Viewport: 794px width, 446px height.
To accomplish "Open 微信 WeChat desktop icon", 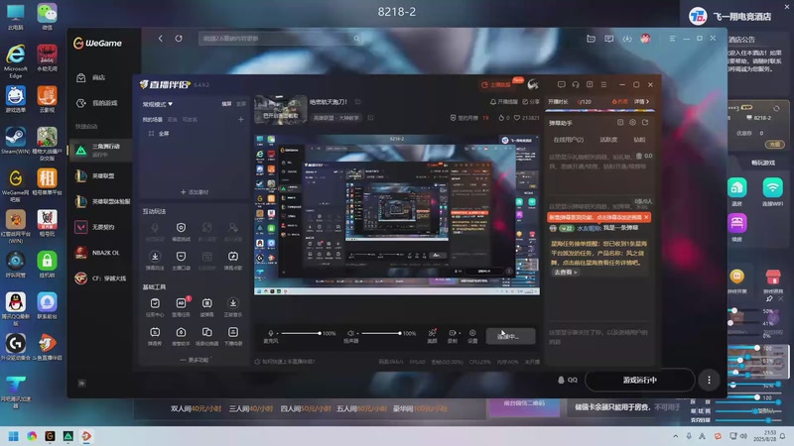I will click(47, 17).
